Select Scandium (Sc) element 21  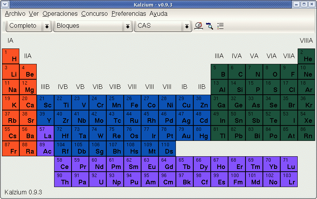pyautogui.click(x=46, y=102)
